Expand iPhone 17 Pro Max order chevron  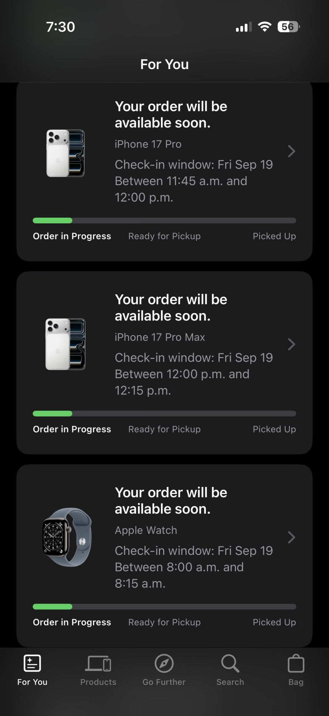click(291, 344)
